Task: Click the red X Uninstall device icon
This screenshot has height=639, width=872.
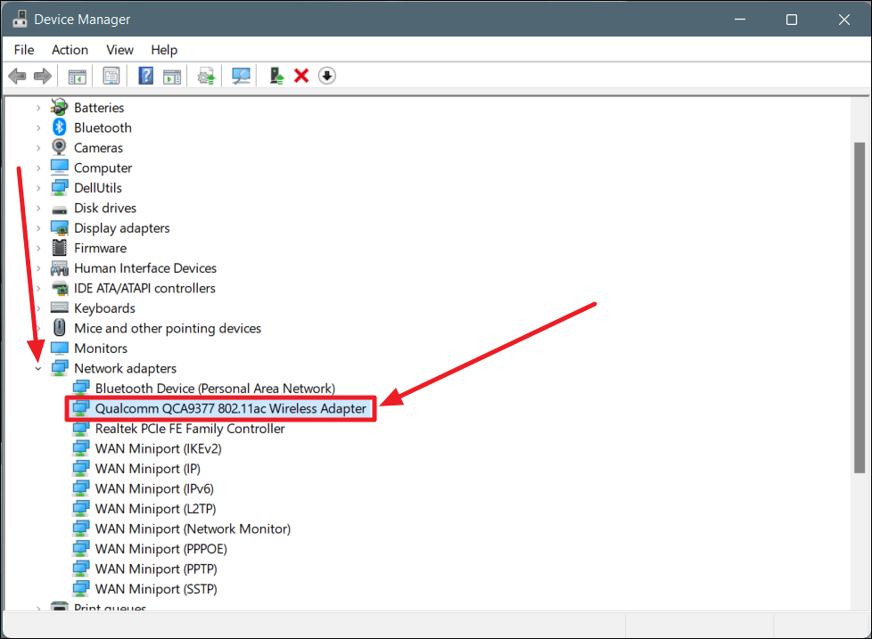Action: click(301, 76)
